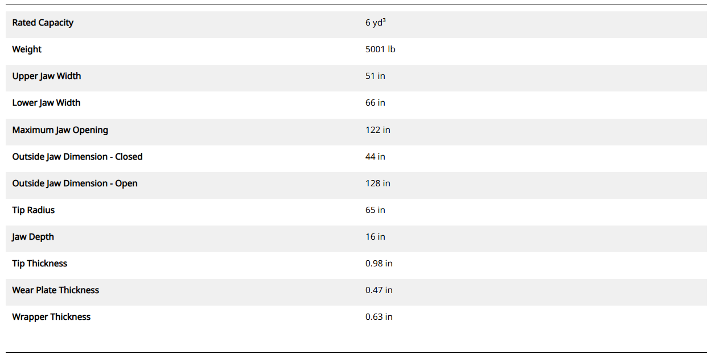This screenshot has width=716, height=359.
Task: Select the 44 in value
Action: click(375, 157)
